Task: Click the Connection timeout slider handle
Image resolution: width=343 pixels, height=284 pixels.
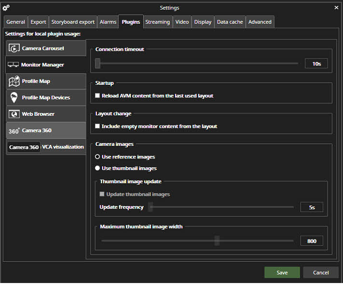Action: pos(98,63)
